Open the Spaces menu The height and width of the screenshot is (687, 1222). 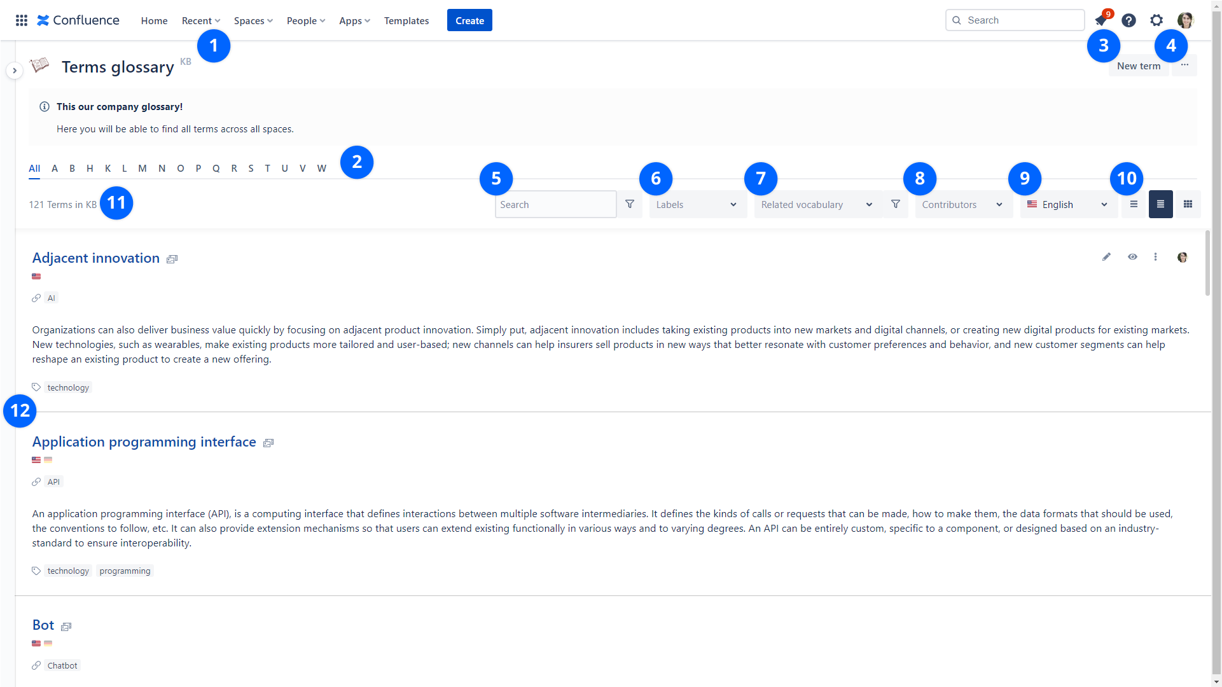(x=253, y=20)
